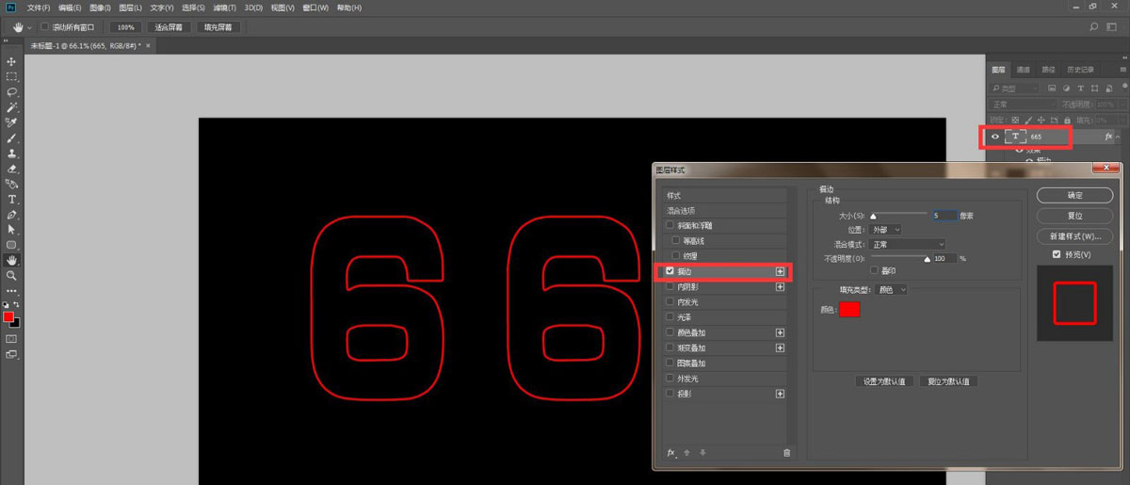
Task: Filter layers by type layer icon
Action: pyautogui.click(x=1079, y=88)
